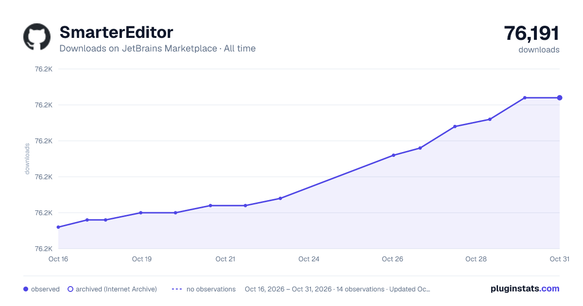Image resolution: width=583 pixels, height=306 pixels.
Task: Open the pluginstats.com link
Action: [525, 289]
